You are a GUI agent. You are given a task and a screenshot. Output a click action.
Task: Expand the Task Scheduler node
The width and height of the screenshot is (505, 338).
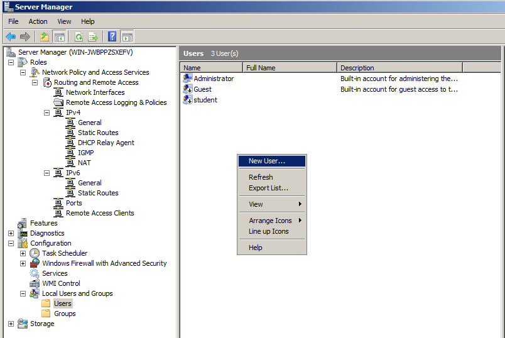[x=23, y=253]
